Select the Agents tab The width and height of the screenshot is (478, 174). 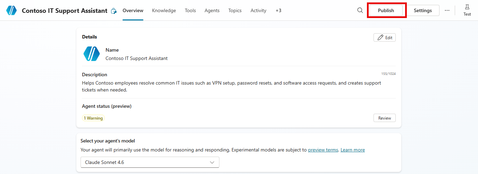coord(212,10)
